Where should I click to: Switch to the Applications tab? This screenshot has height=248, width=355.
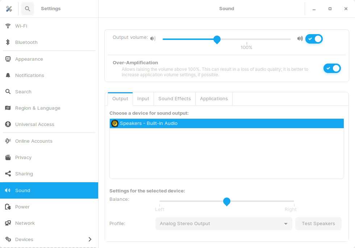214,99
